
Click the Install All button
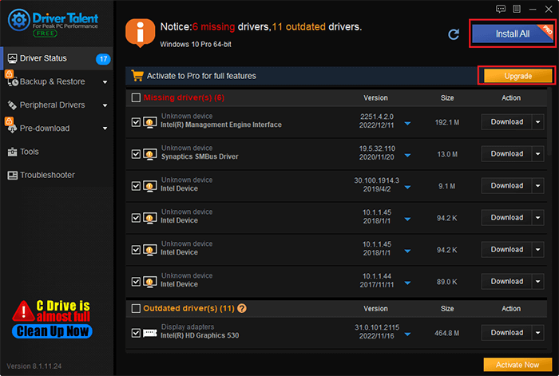513,34
